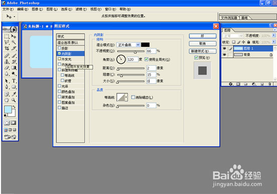
Task: Open the 文件 menu
Action: pyautogui.click(x=8, y=9)
